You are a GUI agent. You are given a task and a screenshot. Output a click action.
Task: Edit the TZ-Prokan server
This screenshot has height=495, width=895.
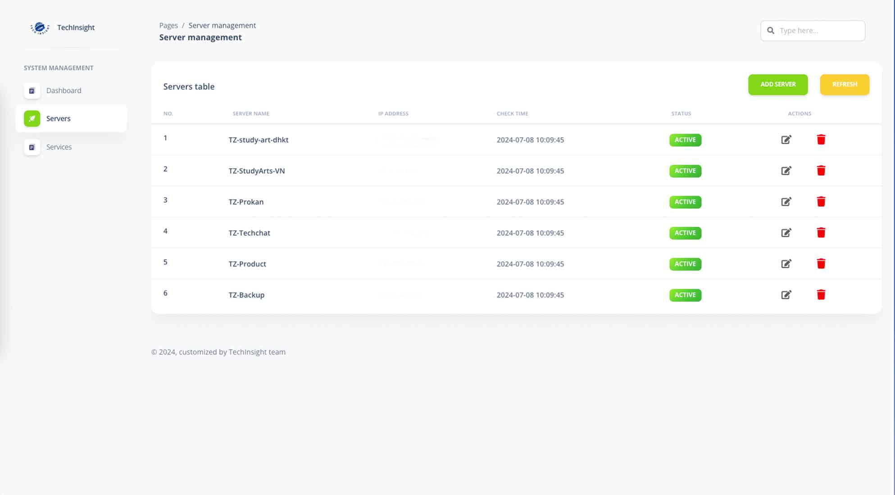[x=786, y=202]
